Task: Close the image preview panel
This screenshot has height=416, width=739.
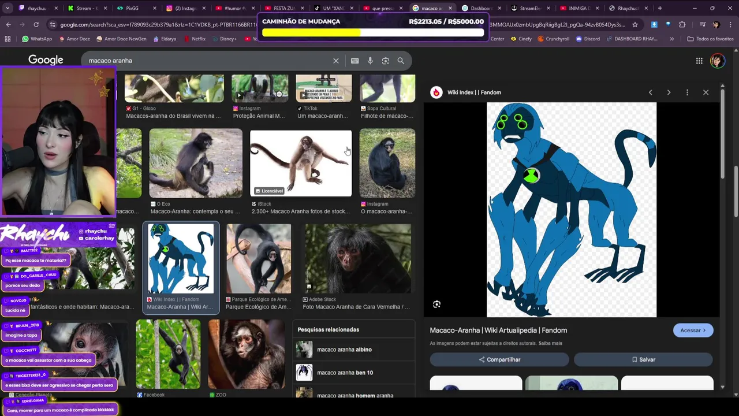Action: tap(706, 92)
